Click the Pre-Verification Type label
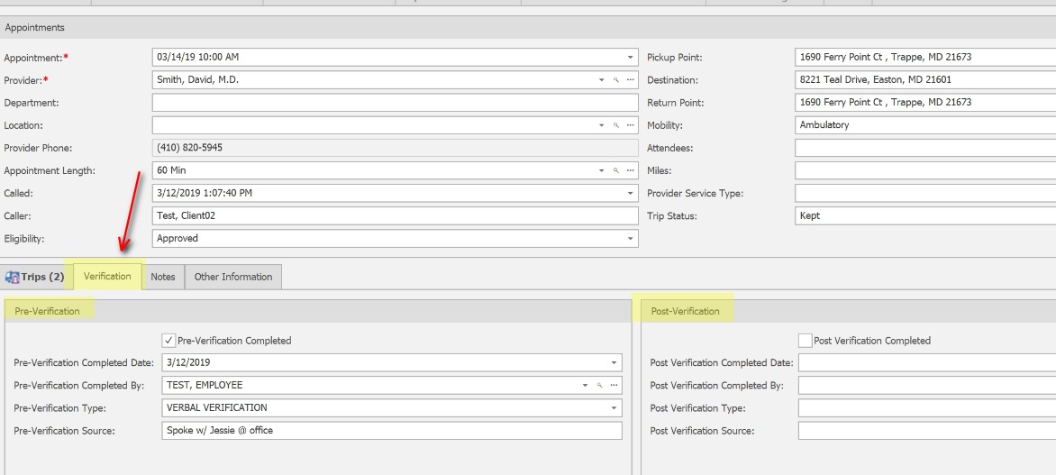This screenshot has width=1056, height=475. tap(60, 408)
